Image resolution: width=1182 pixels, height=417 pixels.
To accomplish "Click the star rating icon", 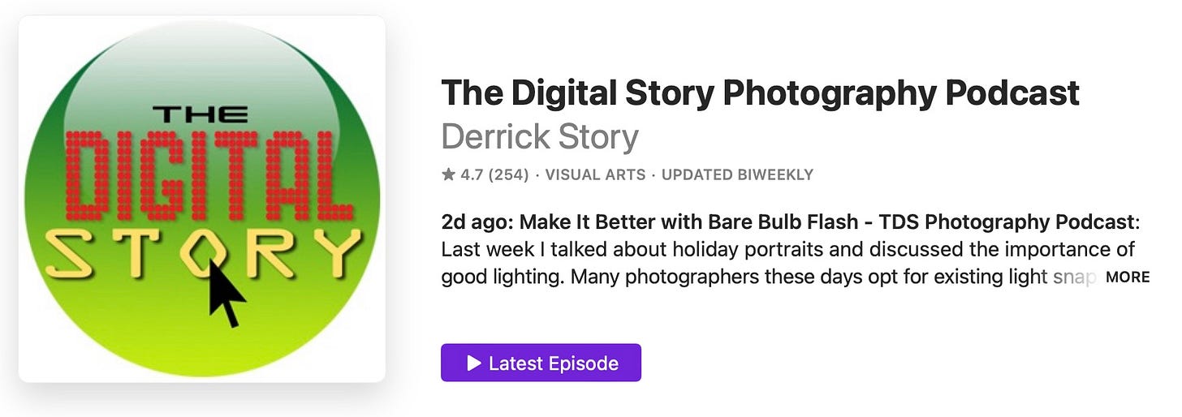I will (x=448, y=174).
